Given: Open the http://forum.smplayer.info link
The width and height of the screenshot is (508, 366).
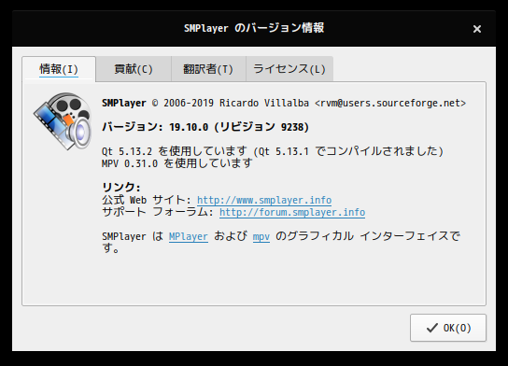Looking at the screenshot, I should pyautogui.click(x=292, y=213).
